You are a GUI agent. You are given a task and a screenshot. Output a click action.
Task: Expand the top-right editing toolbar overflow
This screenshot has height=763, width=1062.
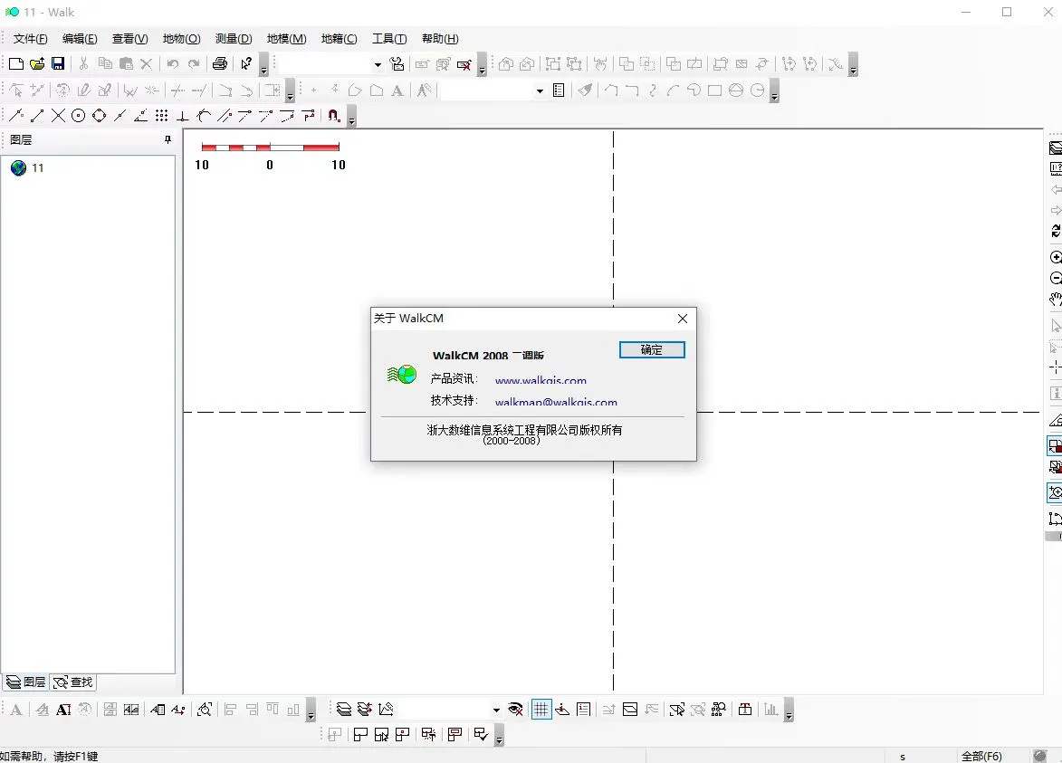pos(854,65)
